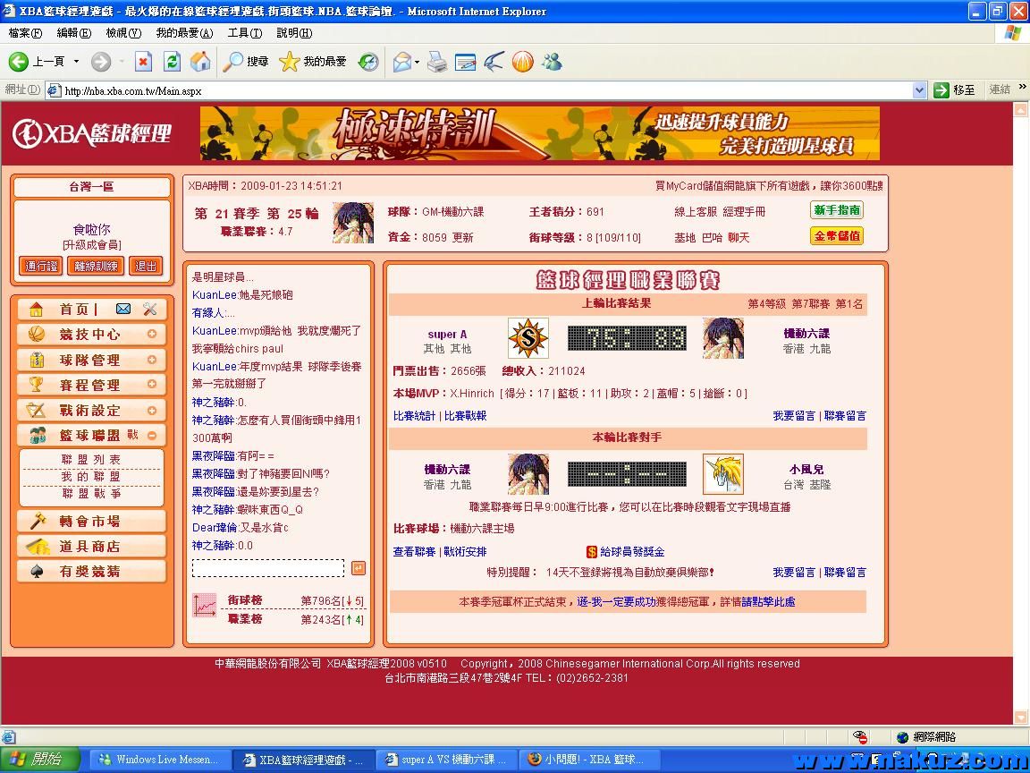Open the 工具 menu
This screenshot has width=1030, height=773.
pos(244,33)
